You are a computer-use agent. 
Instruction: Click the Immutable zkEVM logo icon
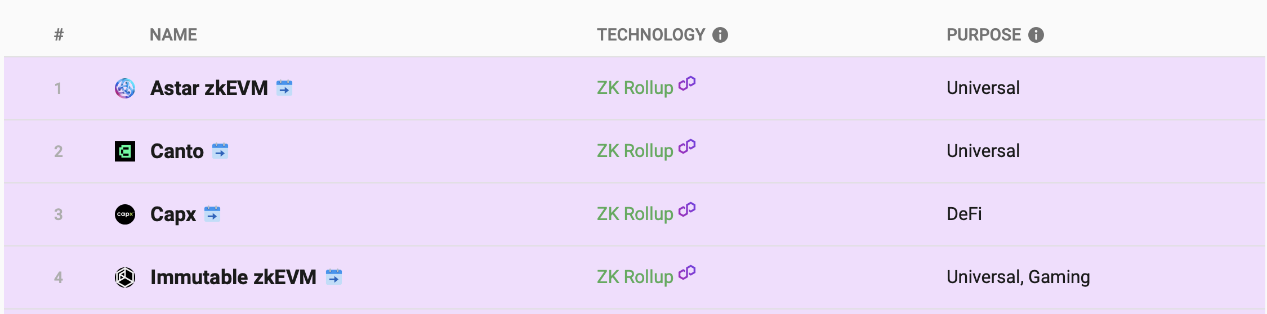(x=125, y=277)
